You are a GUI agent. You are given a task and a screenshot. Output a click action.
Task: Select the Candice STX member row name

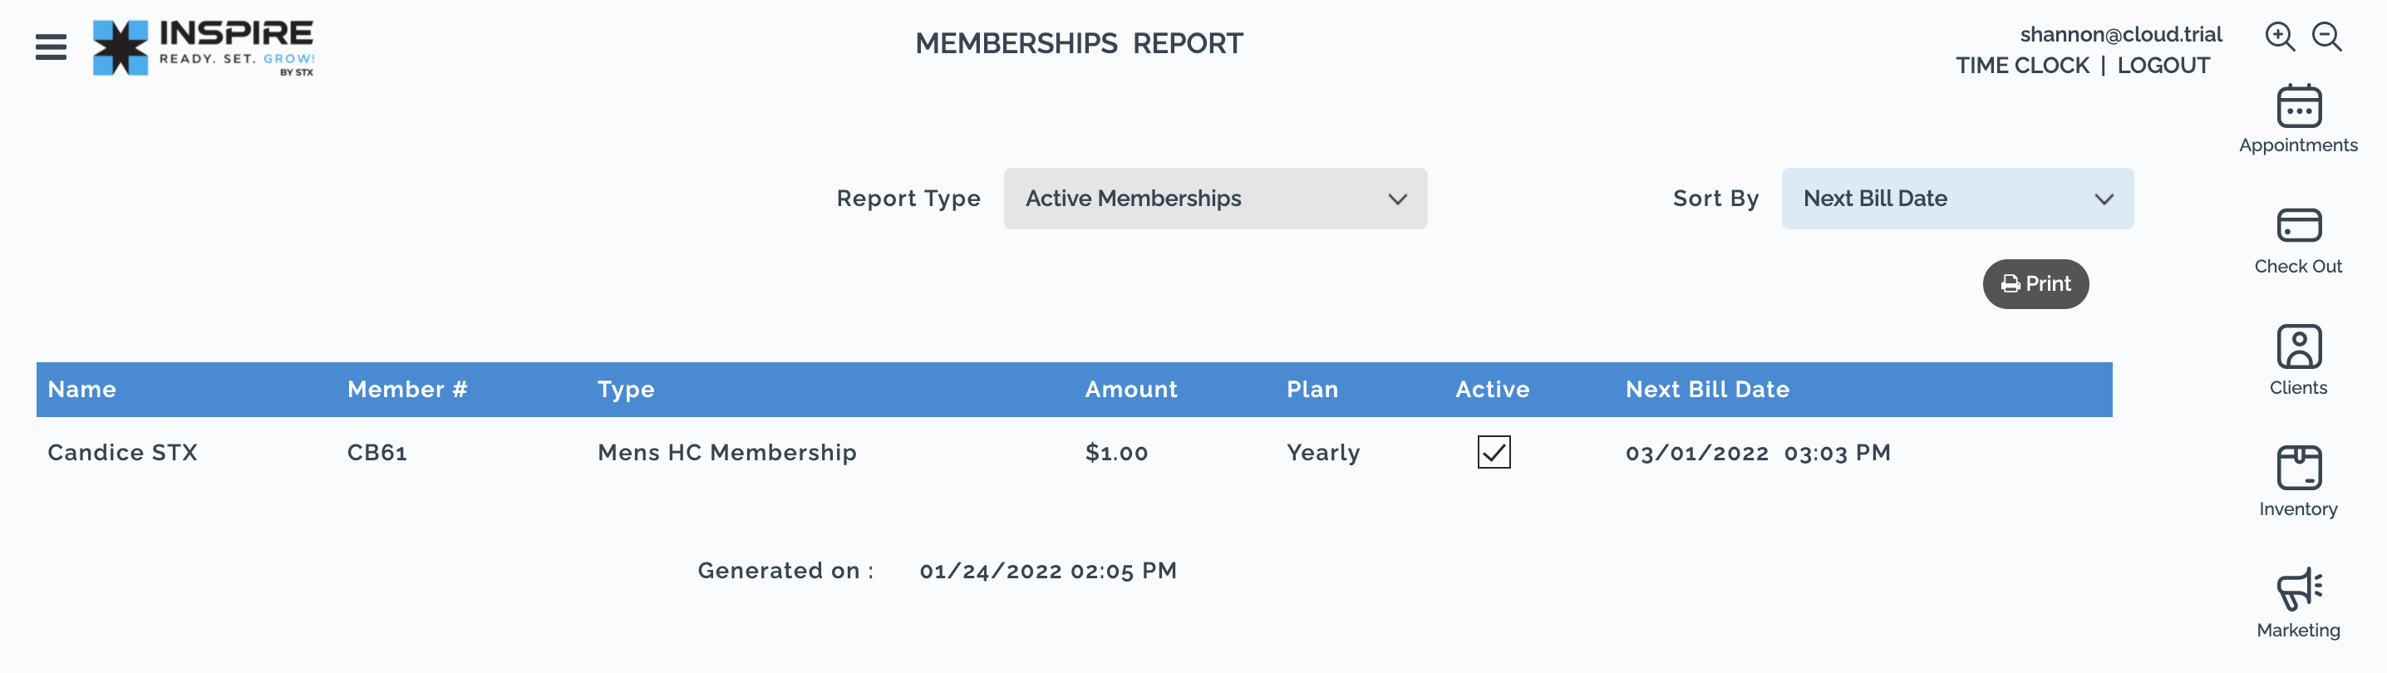pyautogui.click(x=122, y=453)
